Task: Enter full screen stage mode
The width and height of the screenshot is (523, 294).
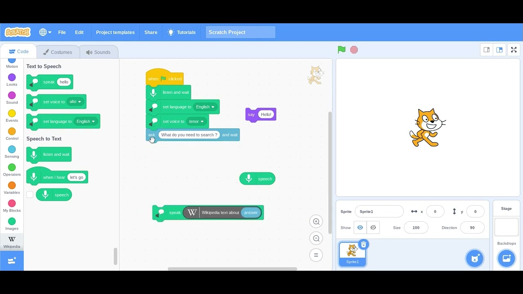Action: (514, 50)
